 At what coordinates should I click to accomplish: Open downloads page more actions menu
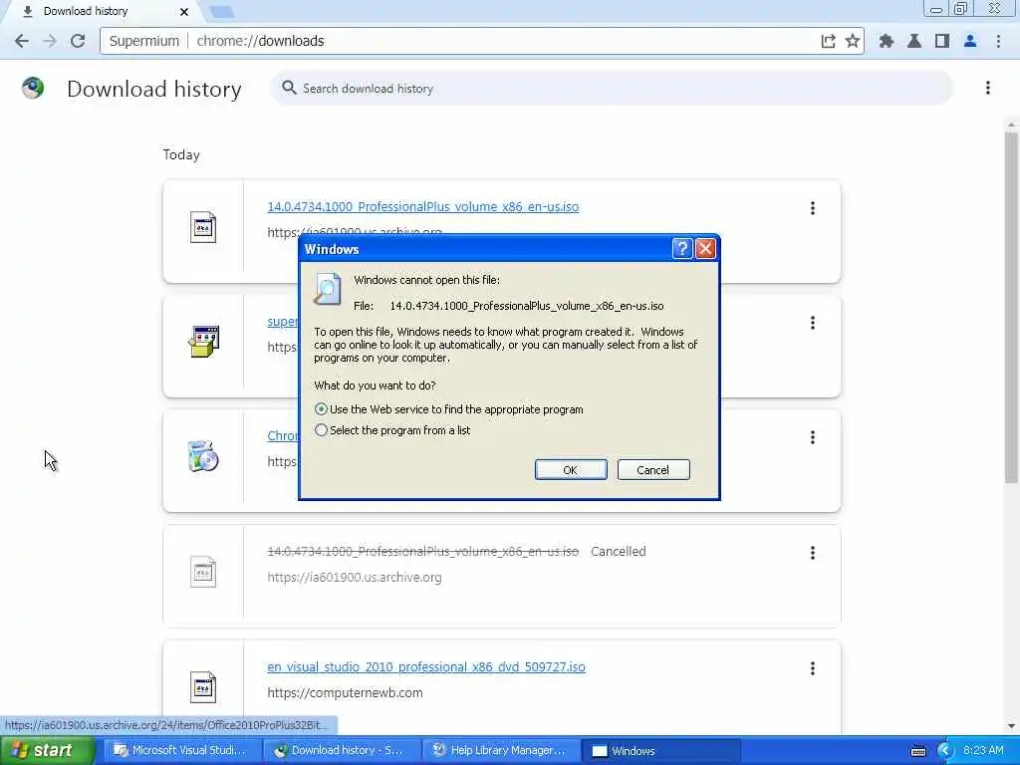[987, 88]
